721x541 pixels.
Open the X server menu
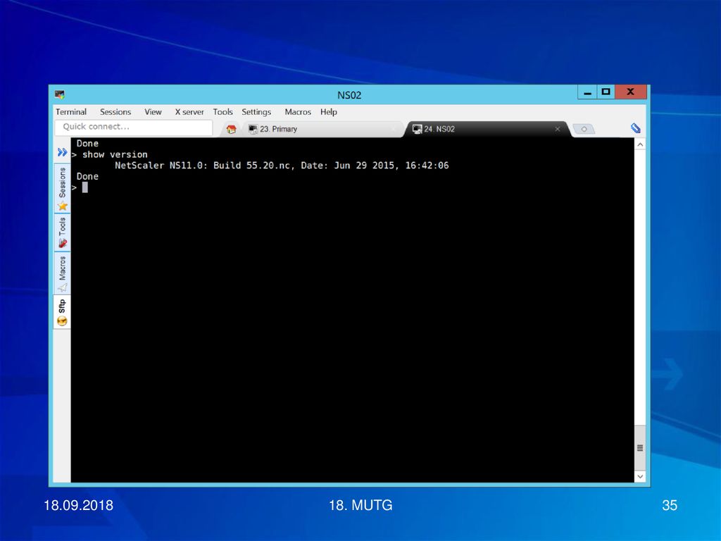pyautogui.click(x=189, y=112)
